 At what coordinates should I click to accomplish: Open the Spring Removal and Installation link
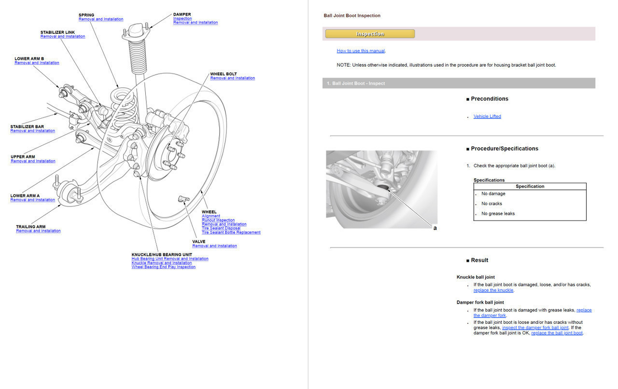[101, 19]
